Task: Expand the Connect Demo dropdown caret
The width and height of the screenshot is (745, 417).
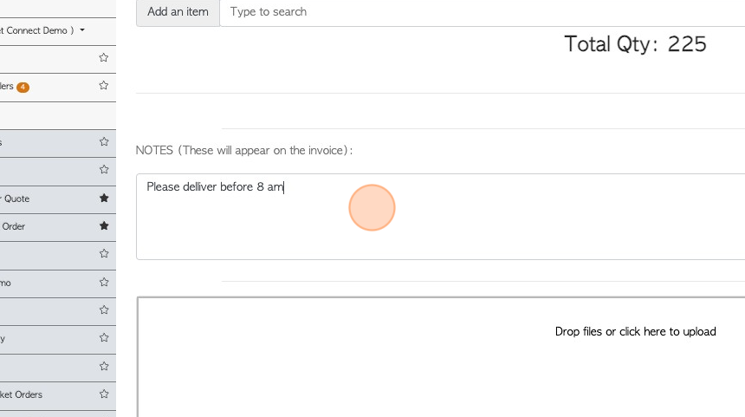Action: (82, 30)
